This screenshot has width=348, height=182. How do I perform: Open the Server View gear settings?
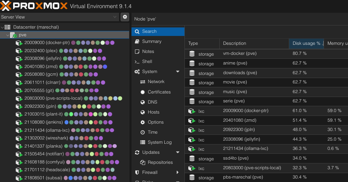coord(125,17)
